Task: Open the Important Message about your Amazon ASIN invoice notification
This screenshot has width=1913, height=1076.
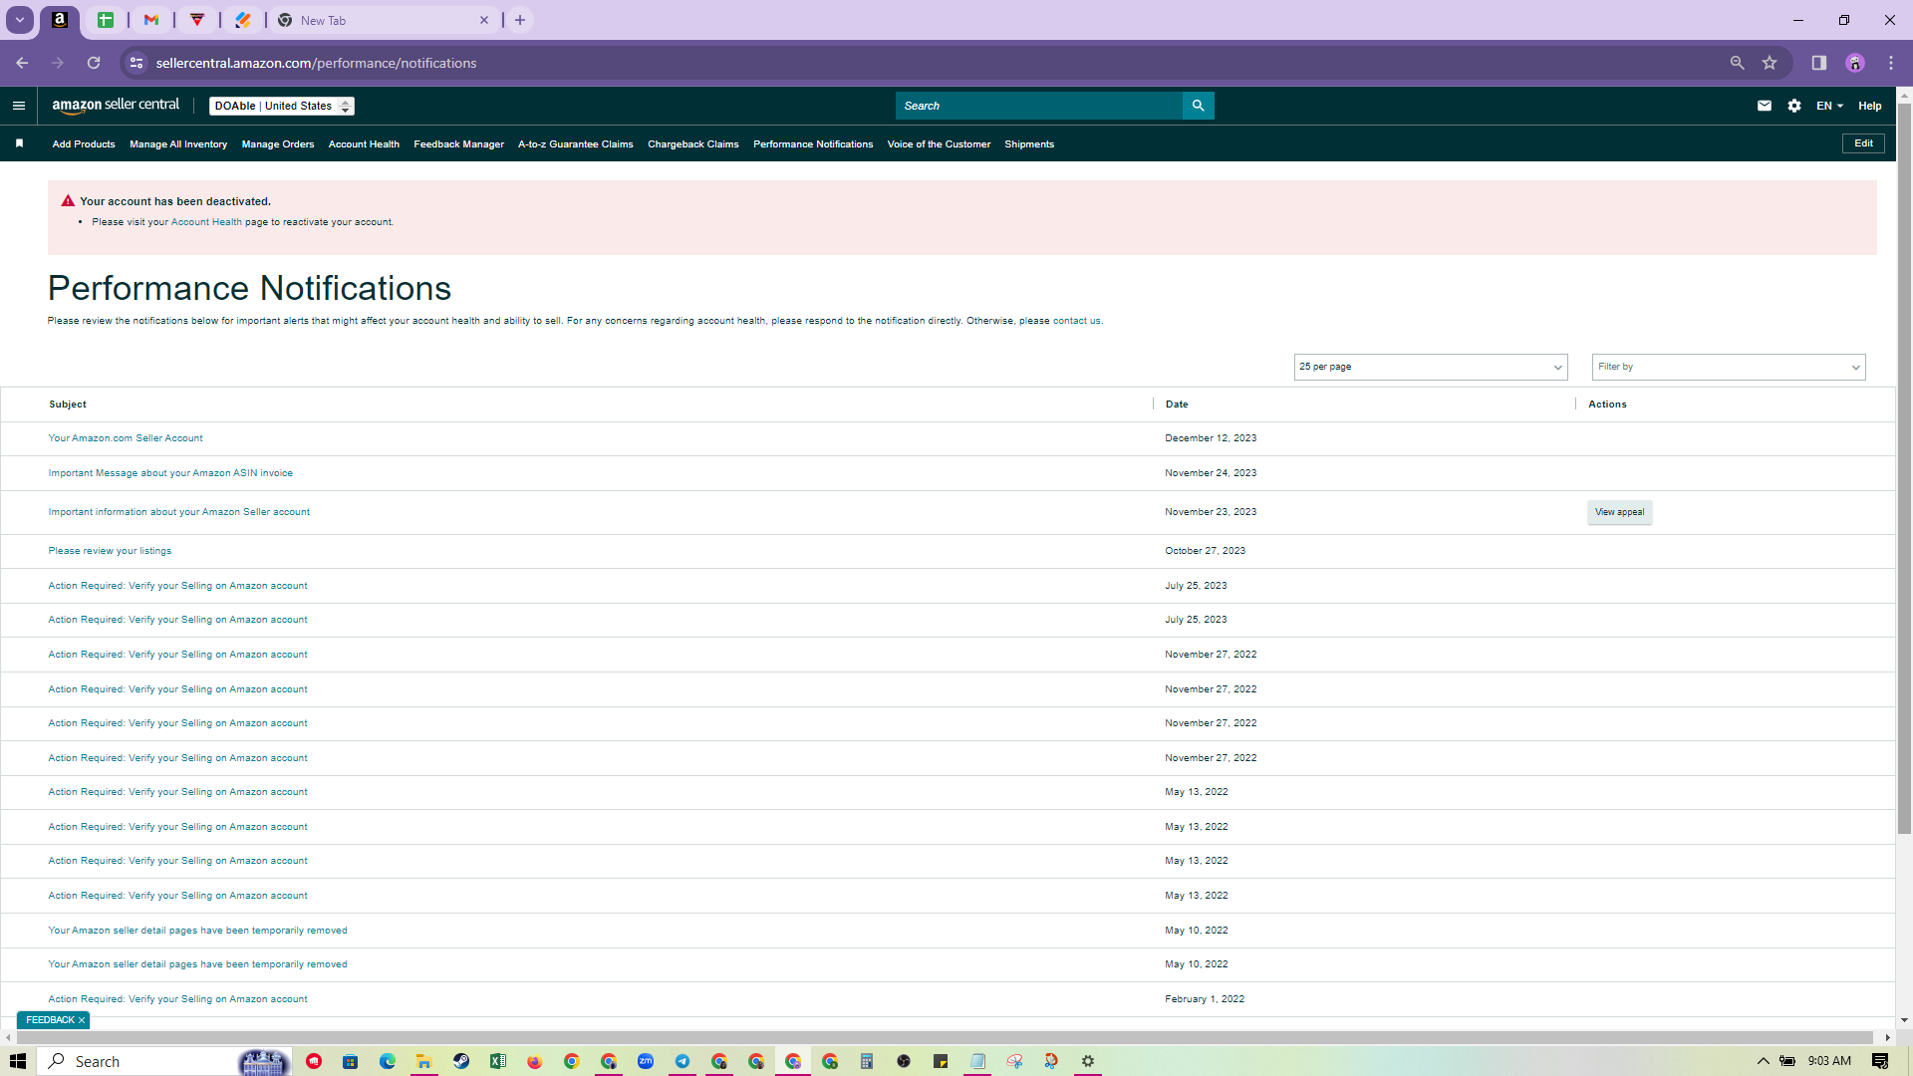Action: tap(170, 473)
